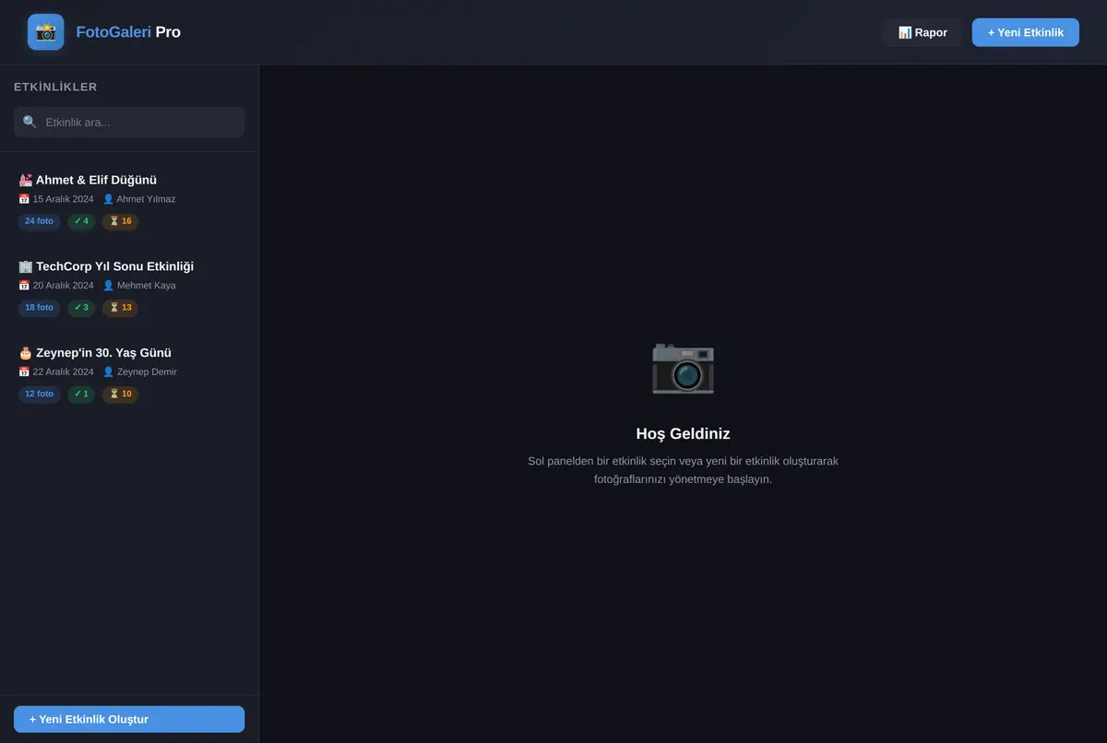Click the + Yeni Etkinlik header button
Screen dimensions: 1107x743
pyautogui.click(x=1025, y=32)
